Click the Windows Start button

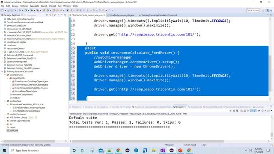[x=4, y=150]
